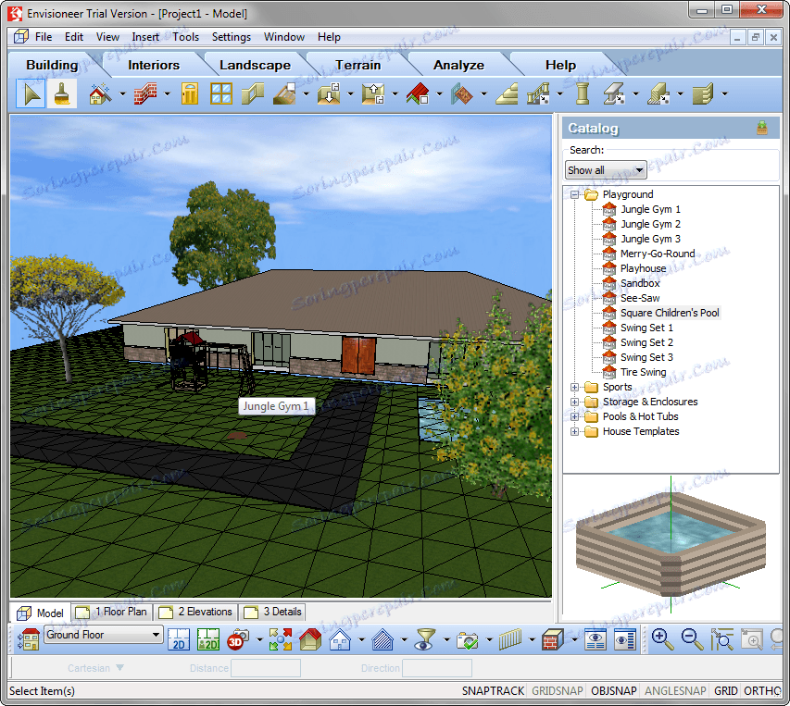
Task: Select the brick Walls tool
Action: coord(145,93)
